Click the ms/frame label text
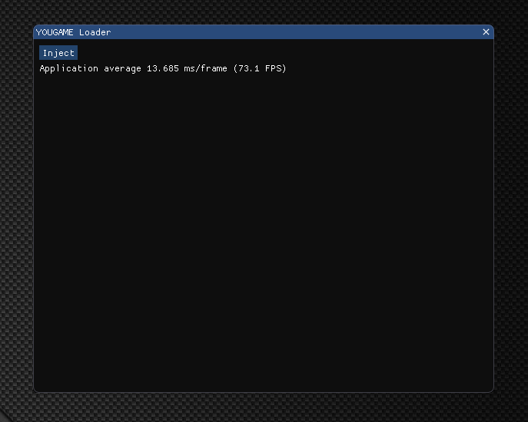Viewport: 528px width, 422px height. [205, 68]
